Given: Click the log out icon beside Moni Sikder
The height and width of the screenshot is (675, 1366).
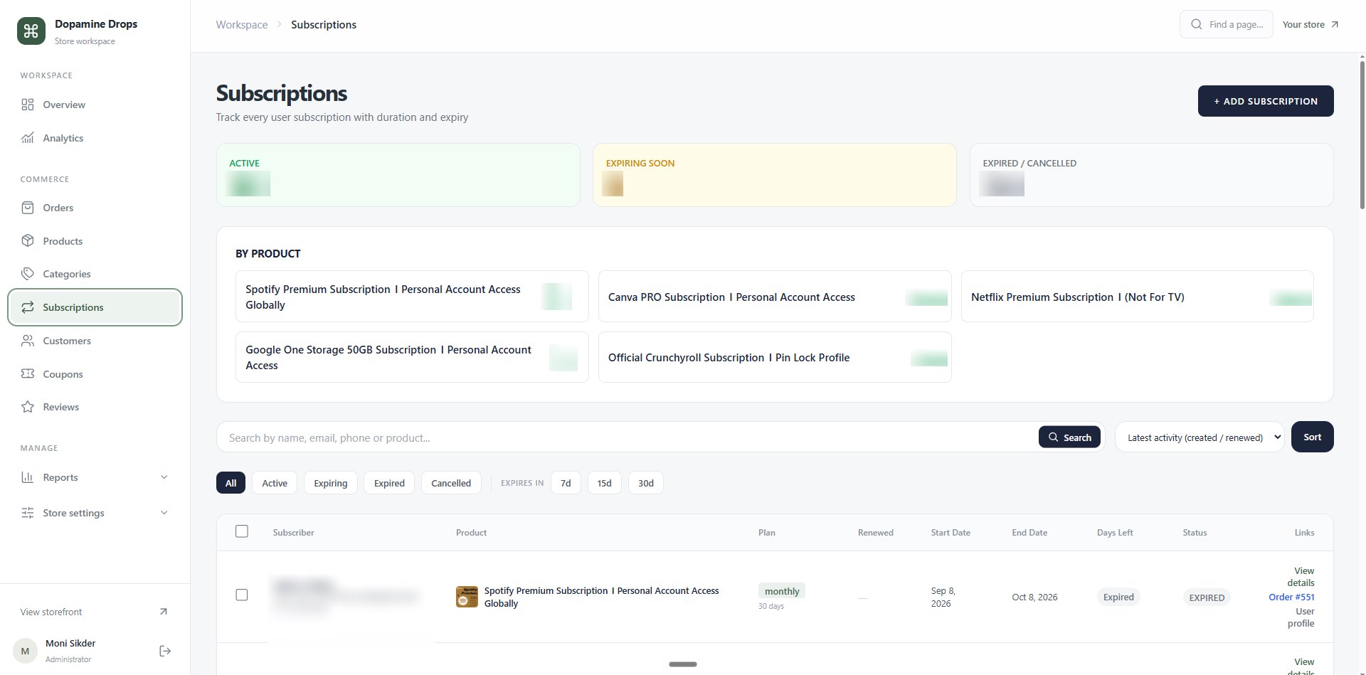Looking at the screenshot, I should (165, 651).
